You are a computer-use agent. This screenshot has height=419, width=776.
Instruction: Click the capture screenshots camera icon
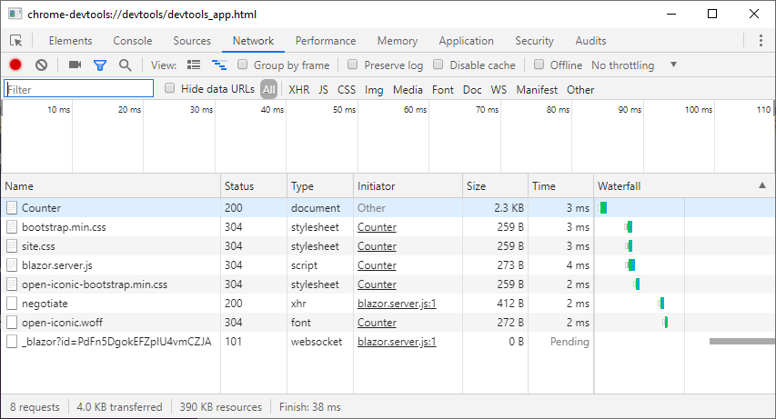[x=75, y=65]
